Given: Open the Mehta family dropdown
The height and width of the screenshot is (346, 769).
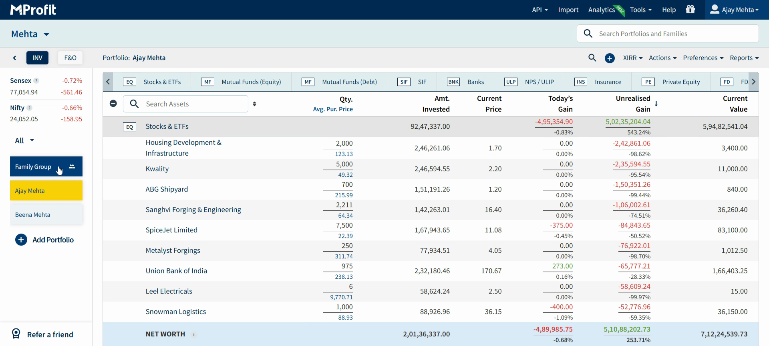Looking at the screenshot, I should (30, 34).
